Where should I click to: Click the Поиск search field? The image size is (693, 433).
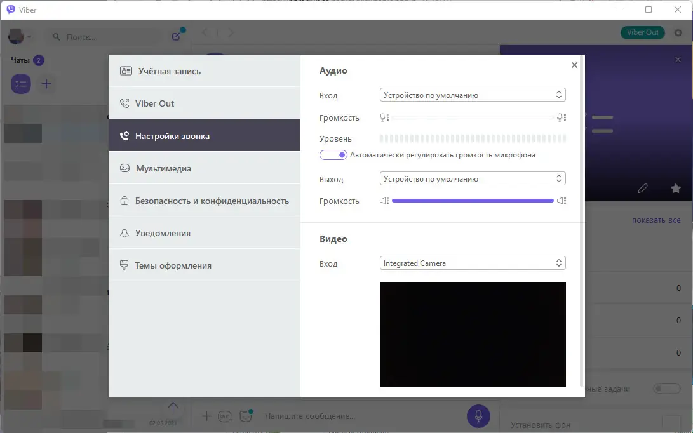[x=105, y=37]
